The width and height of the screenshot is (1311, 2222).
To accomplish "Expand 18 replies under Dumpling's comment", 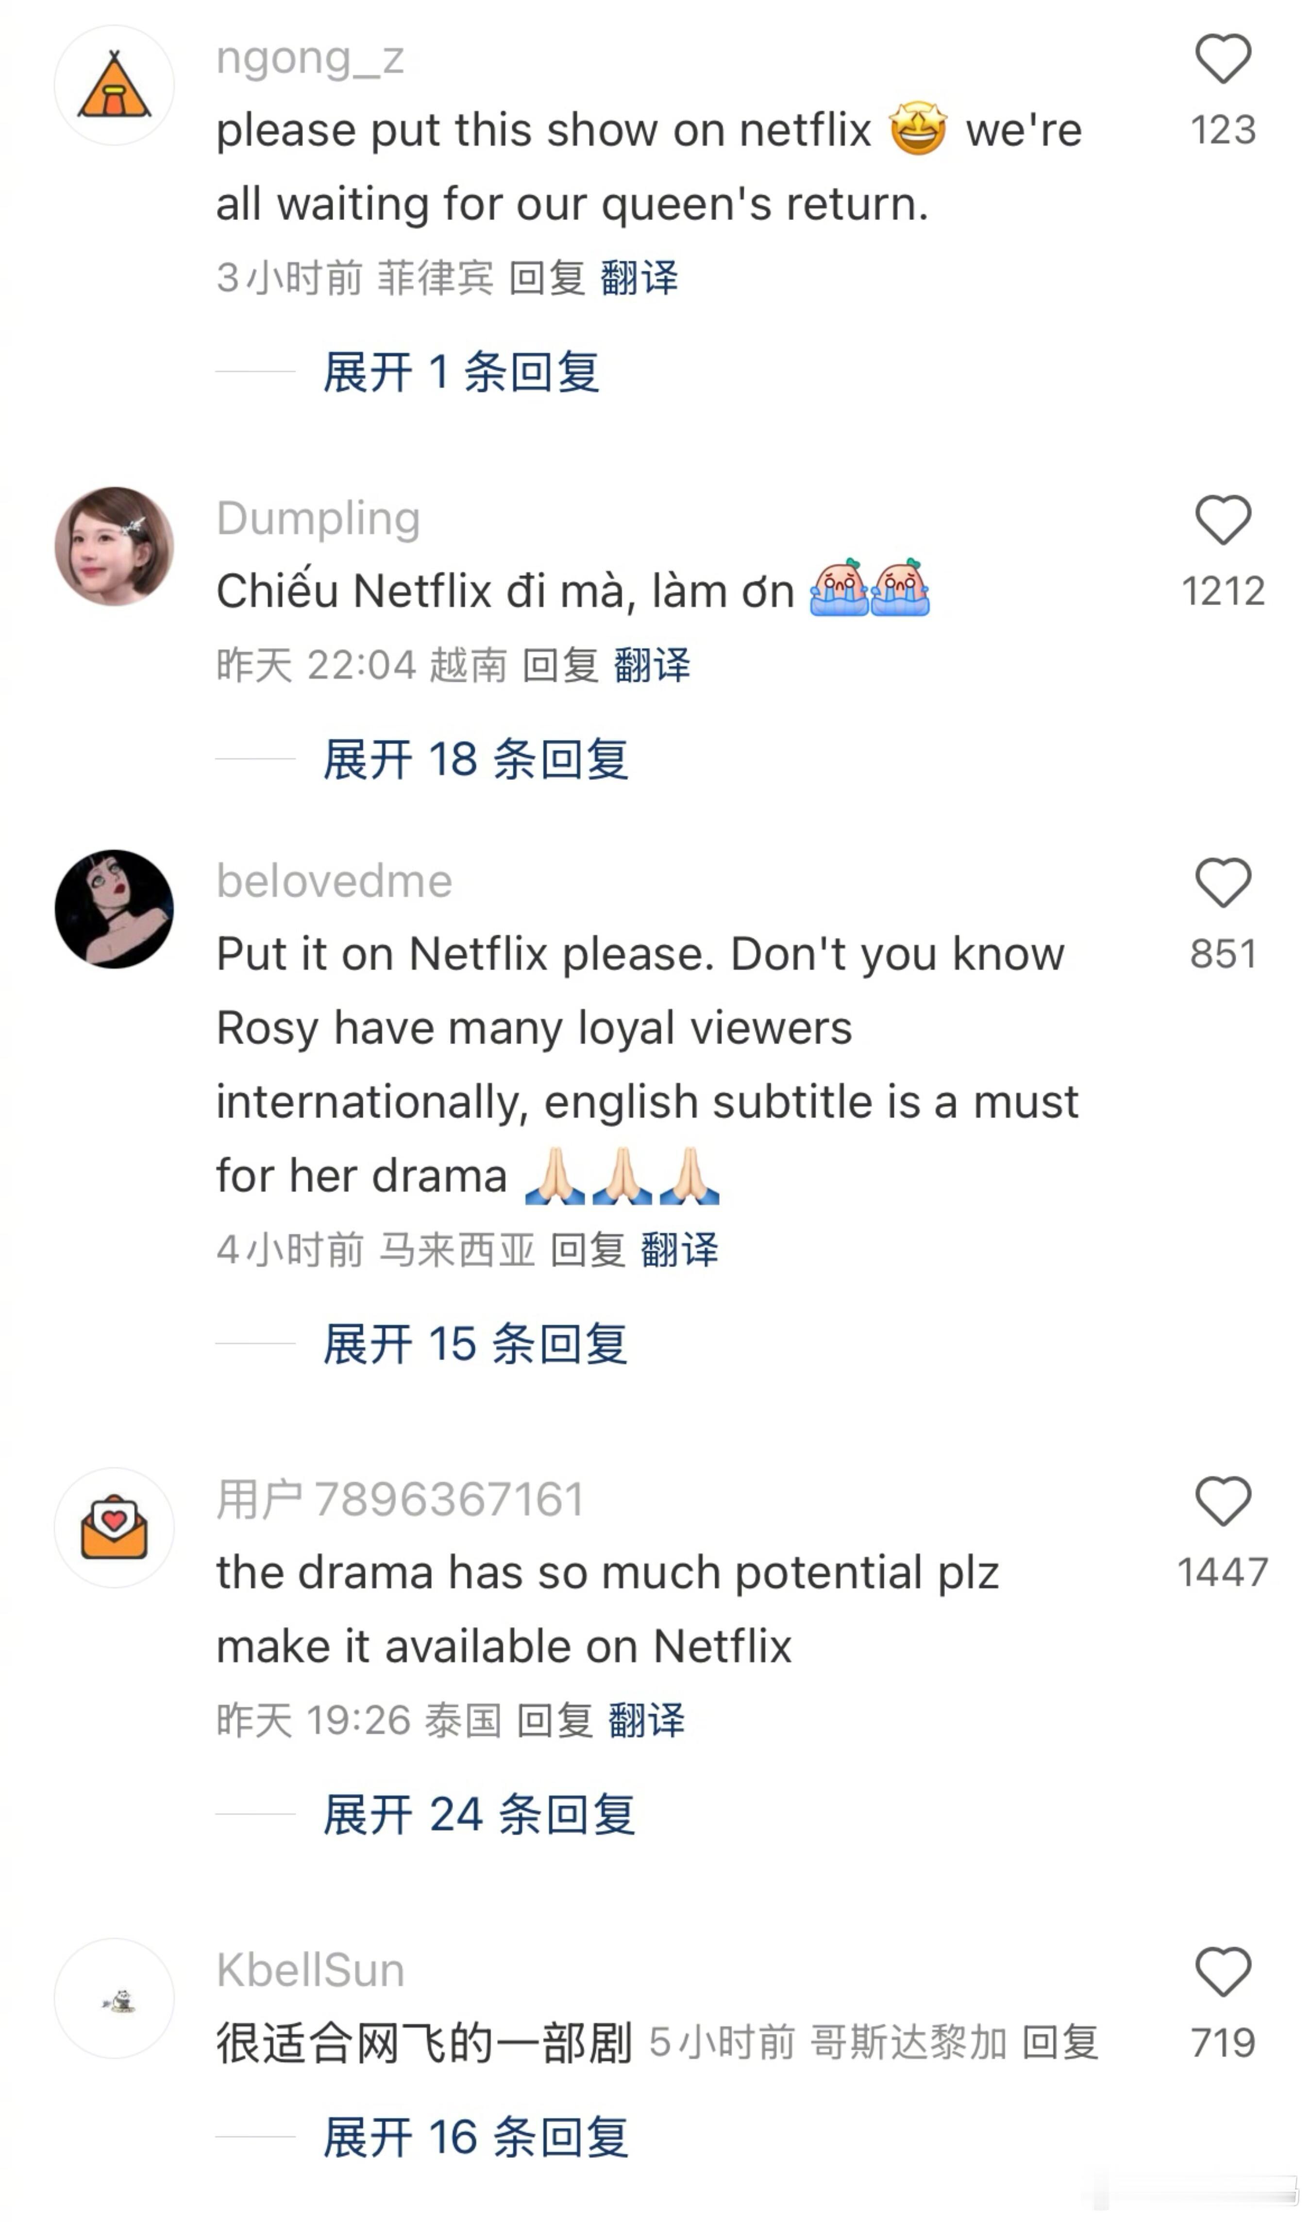I will tap(475, 759).
